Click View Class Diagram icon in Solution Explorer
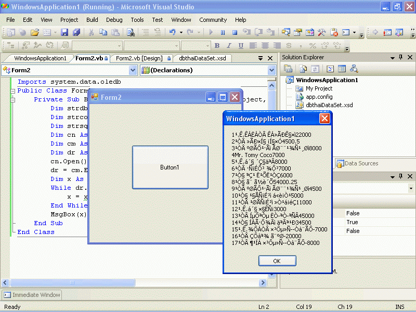This screenshot has width=416, height=312. click(354, 69)
